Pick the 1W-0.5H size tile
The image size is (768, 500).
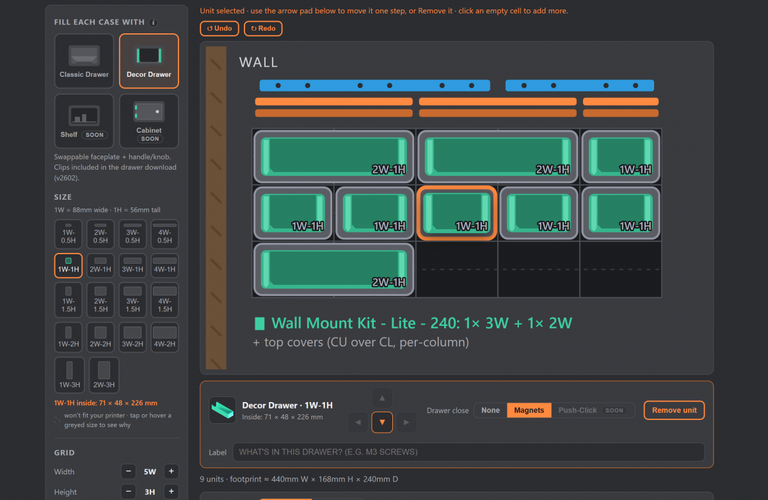tap(68, 234)
